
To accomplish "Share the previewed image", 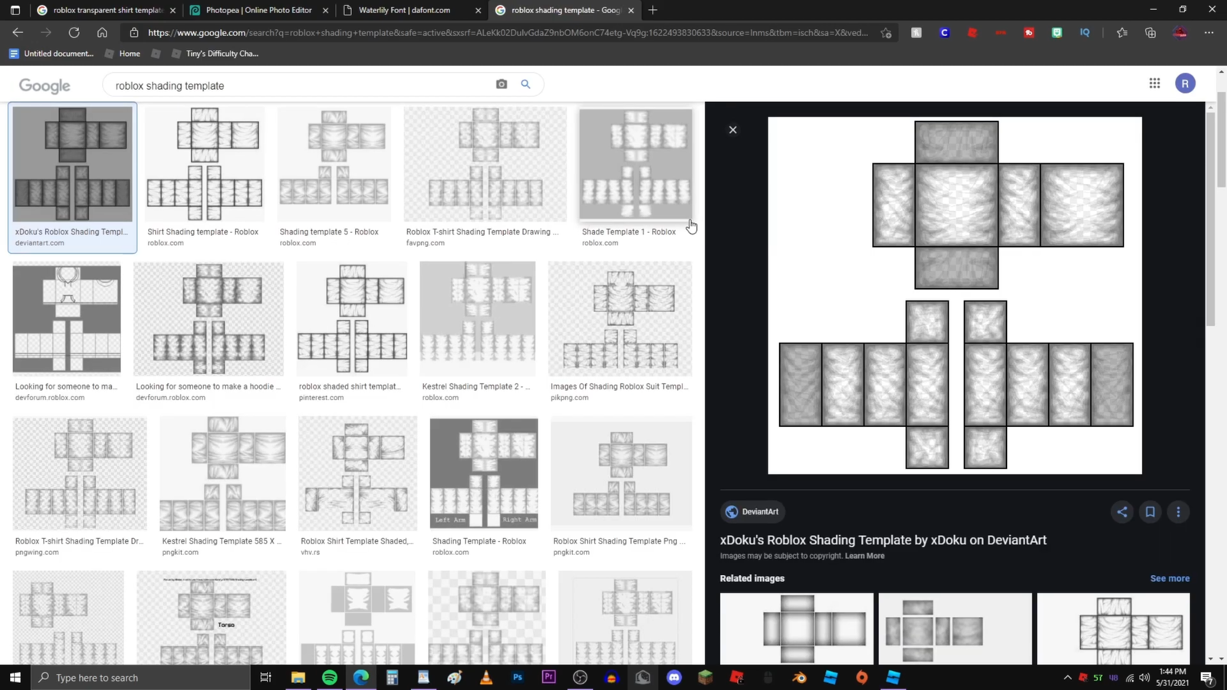I will 1122,512.
